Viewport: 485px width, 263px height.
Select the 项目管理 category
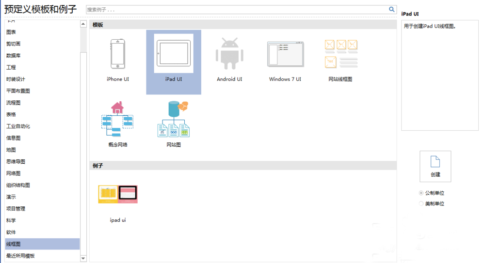tap(42, 209)
